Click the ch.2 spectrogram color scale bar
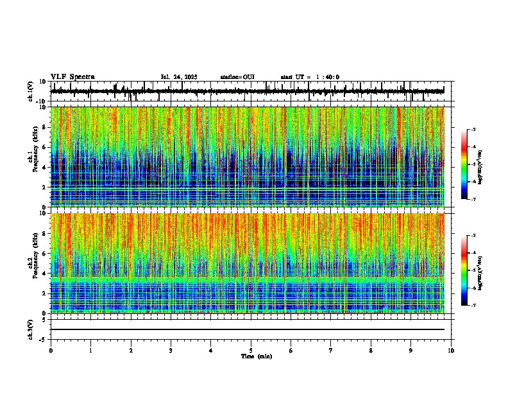The image size is (508, 393). [464, 270]
